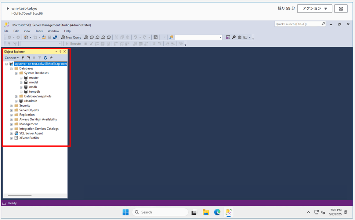The height and width of the screenshot is (220, 355).
Task: Open a new XMLA query
Action: pos(103,37)
